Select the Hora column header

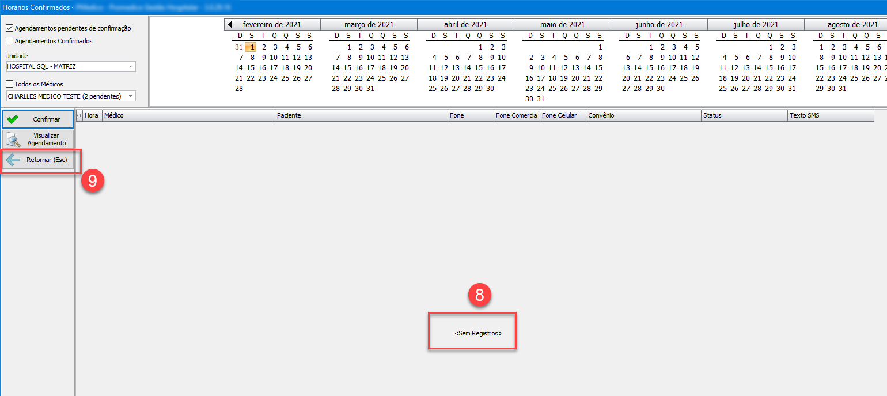click(92, 115)
